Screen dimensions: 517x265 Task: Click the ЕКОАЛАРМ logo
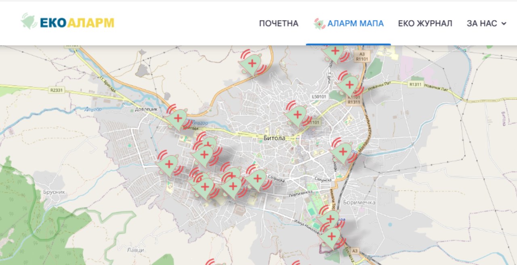pyautogui.click(x=67, y=22)
